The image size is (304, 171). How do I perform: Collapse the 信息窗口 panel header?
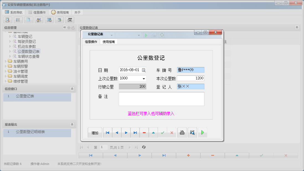tap(72, 89)
